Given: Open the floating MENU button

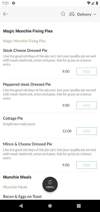Looking at the screenshot, I should [50, 184].
